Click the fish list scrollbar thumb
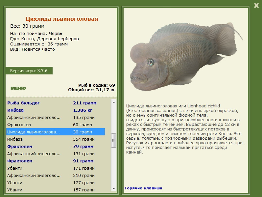The height and width of the screenshot is (197, 262). point(114,140)
